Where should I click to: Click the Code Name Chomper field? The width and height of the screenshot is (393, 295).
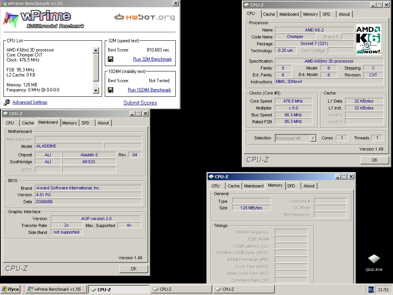(x=295, y=36)
